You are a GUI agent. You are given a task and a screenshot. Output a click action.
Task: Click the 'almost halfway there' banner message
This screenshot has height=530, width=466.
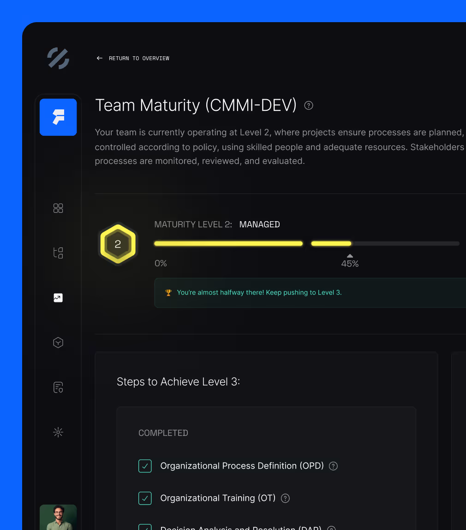[x=259, y=292]
